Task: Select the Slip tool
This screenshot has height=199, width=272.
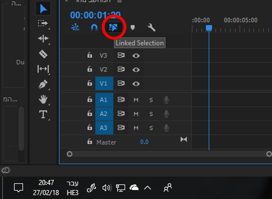Action: [x=43, y=69]
